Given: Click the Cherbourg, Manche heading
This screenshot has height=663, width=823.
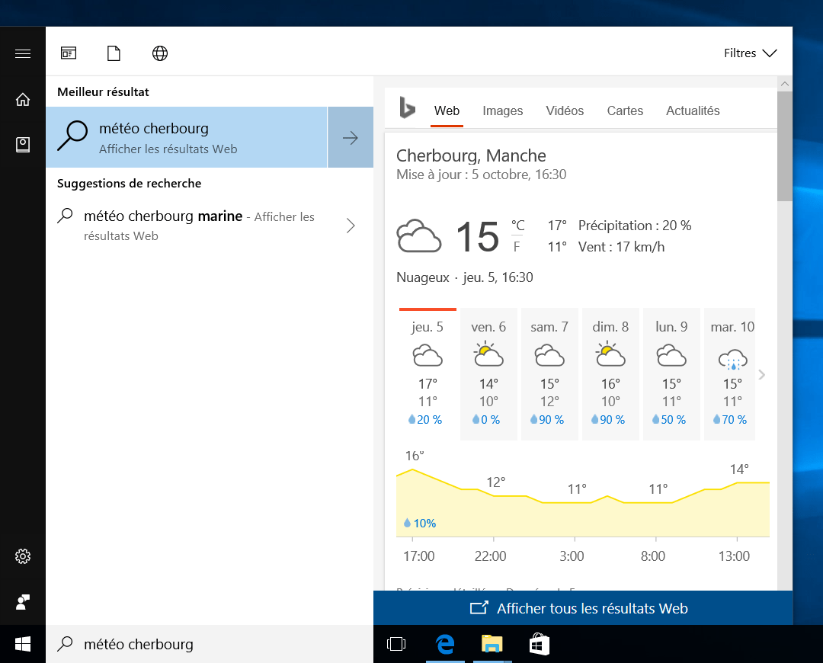Looking at the screenshot, I should 471,155.
